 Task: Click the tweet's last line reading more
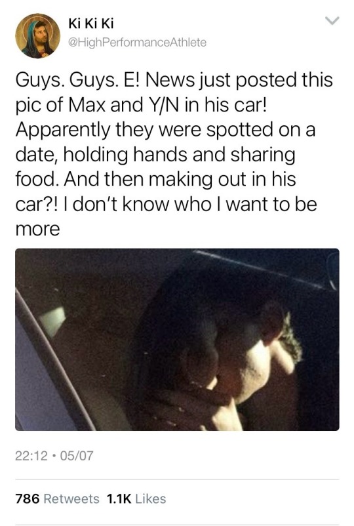point(37,230)
